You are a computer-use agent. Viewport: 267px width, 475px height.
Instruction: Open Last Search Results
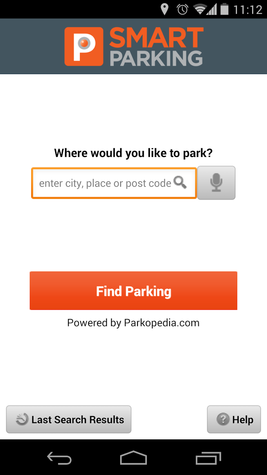point(69,419)
